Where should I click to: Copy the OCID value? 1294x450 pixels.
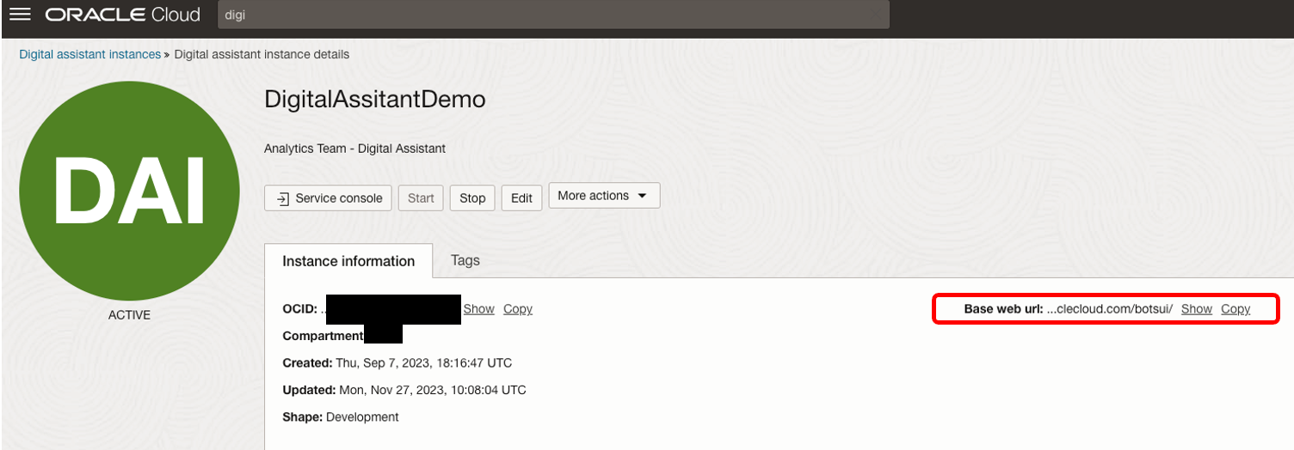(518, 309)
